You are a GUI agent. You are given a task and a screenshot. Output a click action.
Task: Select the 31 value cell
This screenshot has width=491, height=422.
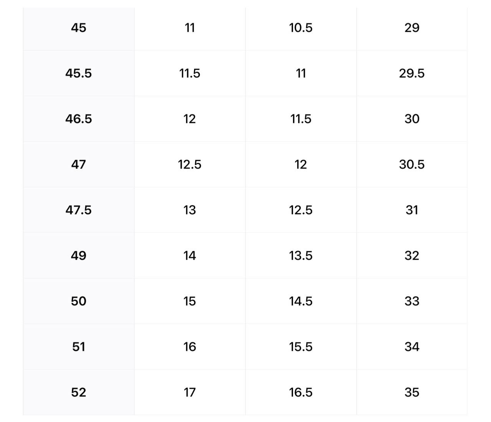[x=412, y=210]
